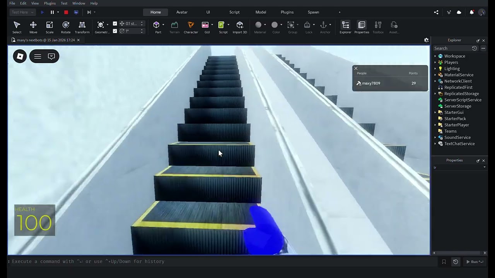Open the GUI insert tool

[205, 25]
